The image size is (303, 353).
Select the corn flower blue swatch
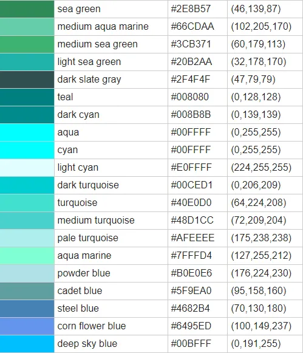click(27, 326)
